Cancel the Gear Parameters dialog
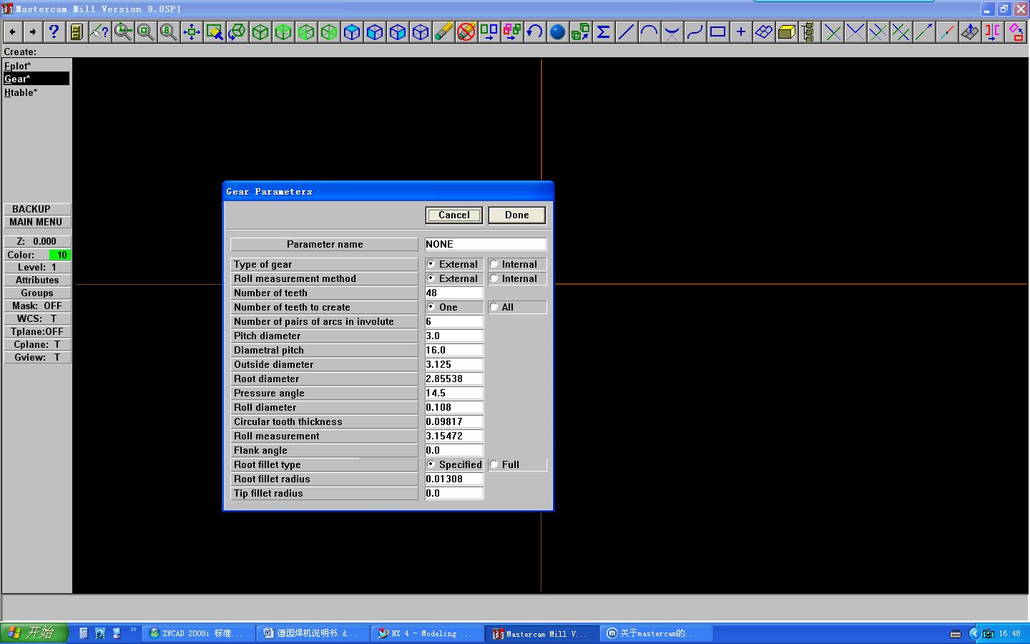This screenshot has height=644, width=1030. (454, 215)
